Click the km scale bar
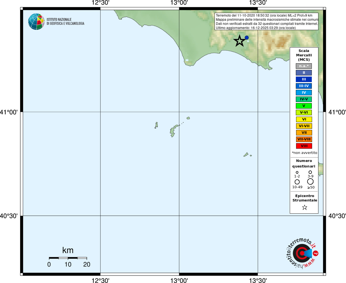Viewport: 346px width, 283px height. [x=68, y=258]
